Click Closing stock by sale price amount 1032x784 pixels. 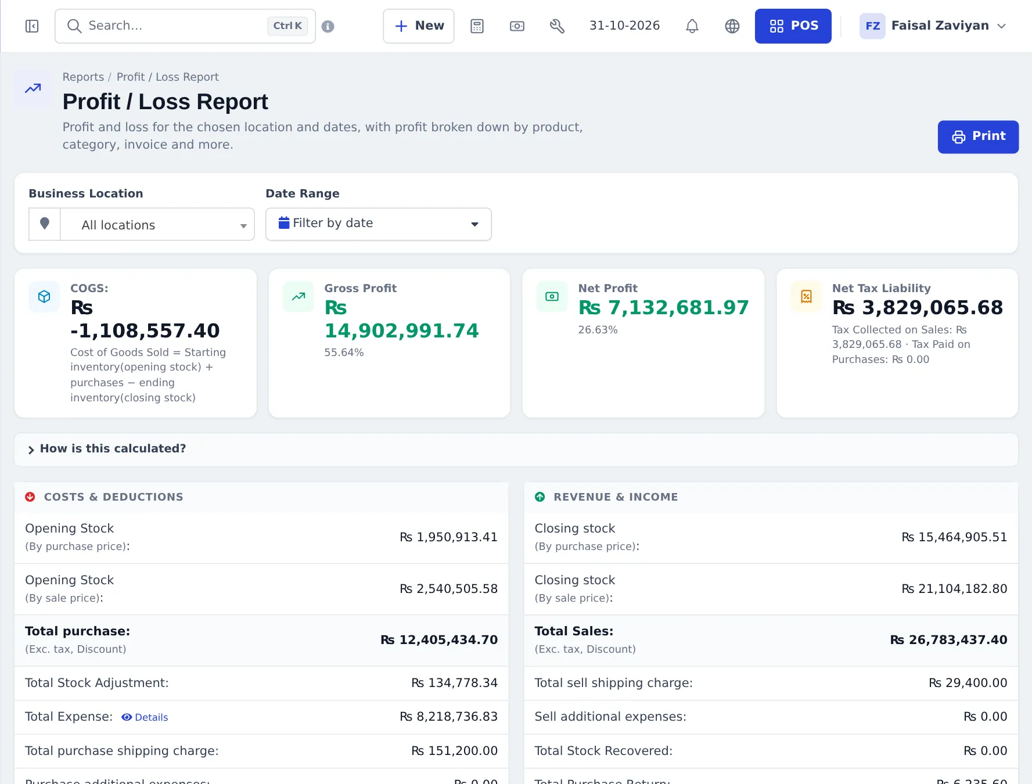pos(954,589)
